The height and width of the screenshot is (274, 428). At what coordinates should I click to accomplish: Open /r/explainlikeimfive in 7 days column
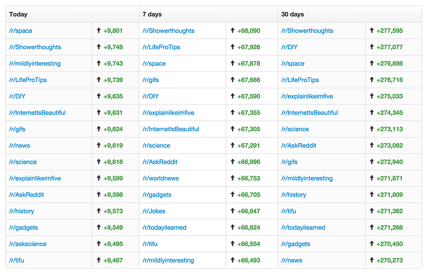[169, 112]
